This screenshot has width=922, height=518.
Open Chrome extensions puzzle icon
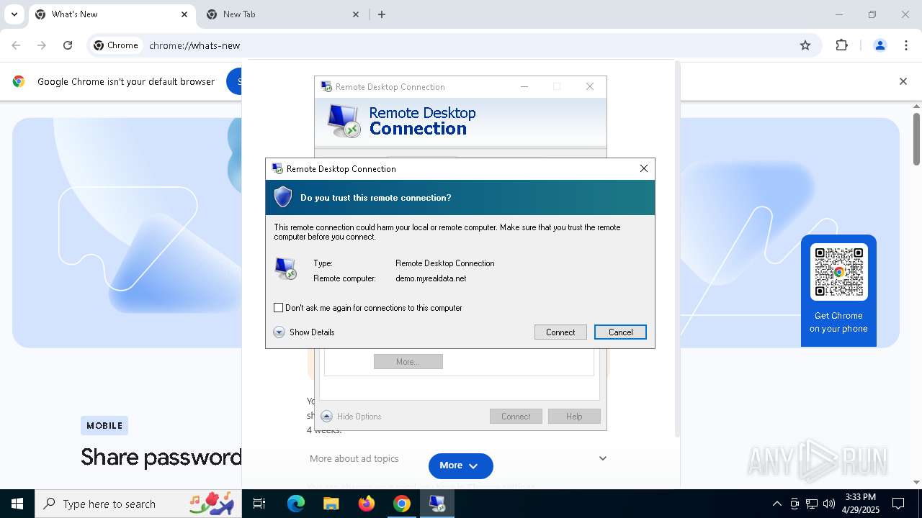(841, 45)
